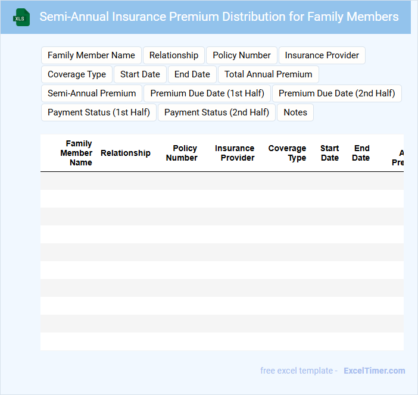Click the Total Annual Premium tag

[268, 74]
